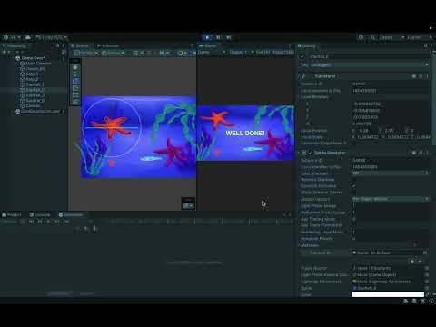Open the cloud services icon
The image size is (436, 327).
point(28,37)
